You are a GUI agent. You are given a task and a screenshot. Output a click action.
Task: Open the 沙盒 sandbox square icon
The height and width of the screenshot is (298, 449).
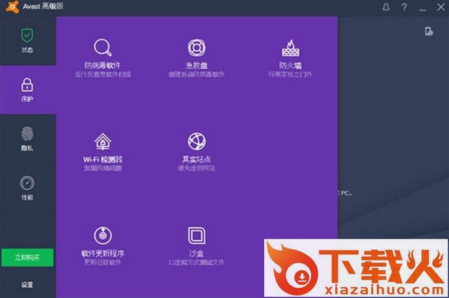[x=196, y=235]
